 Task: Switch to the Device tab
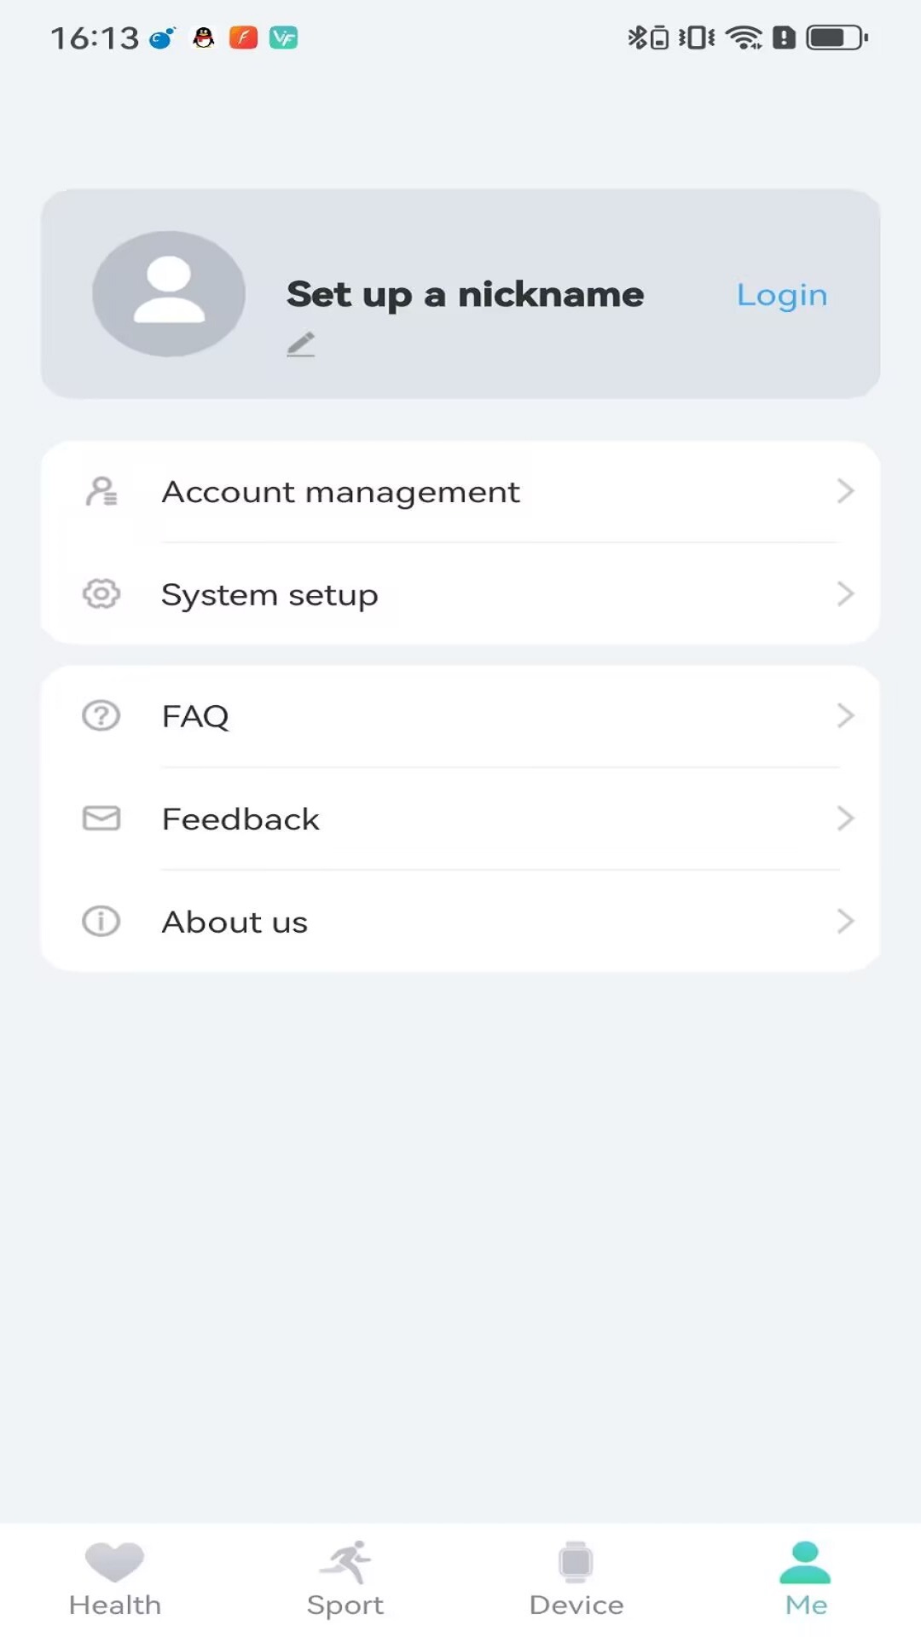pos(576,1579)
